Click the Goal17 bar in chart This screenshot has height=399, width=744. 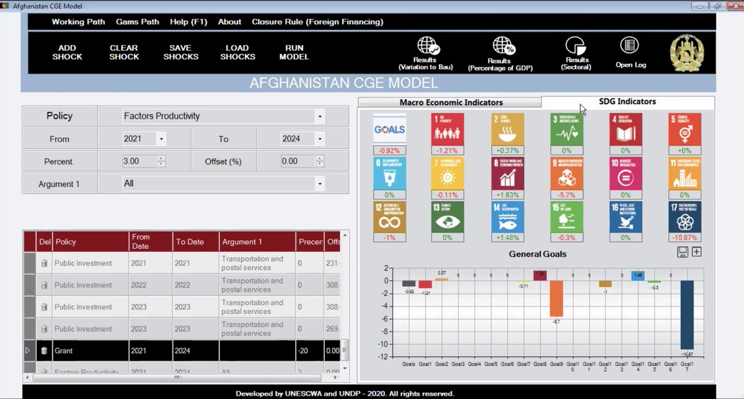click(686, 315)
